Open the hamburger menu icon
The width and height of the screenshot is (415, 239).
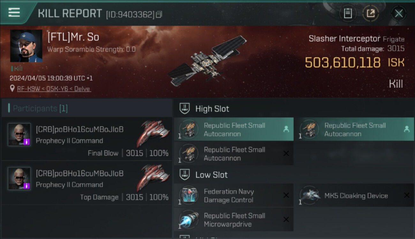(14, 12)
